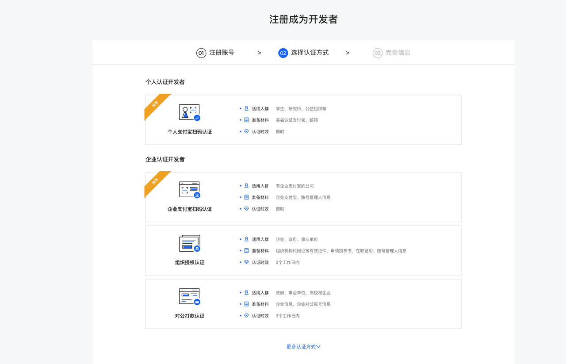
Task: Click 3个工作日内 in 对公打款认证 card
Action: pyautogui.click(x=287, y=316)
